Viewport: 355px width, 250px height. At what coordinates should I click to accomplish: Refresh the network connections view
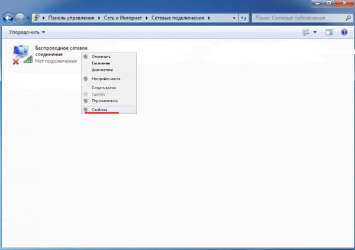point(244,18)
